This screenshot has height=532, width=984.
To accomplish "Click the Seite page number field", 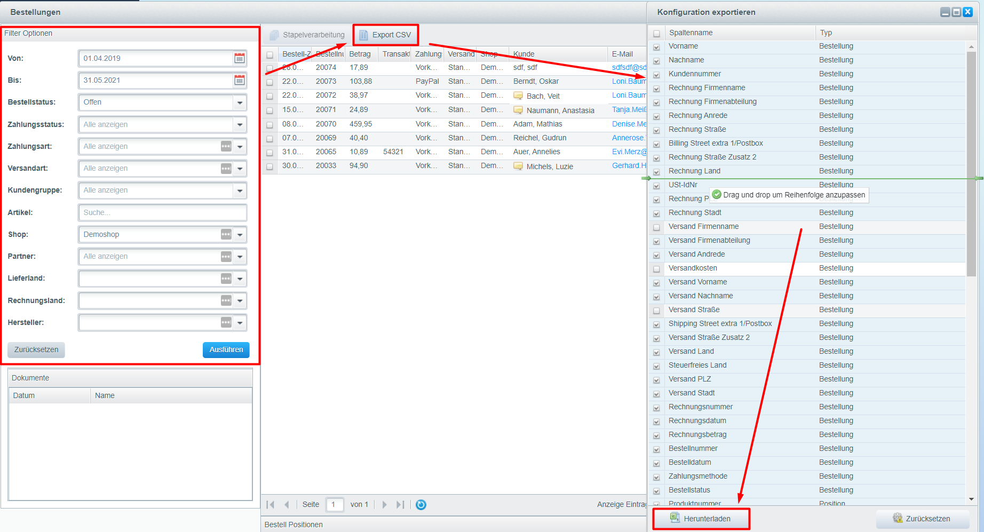I will 335,505.
